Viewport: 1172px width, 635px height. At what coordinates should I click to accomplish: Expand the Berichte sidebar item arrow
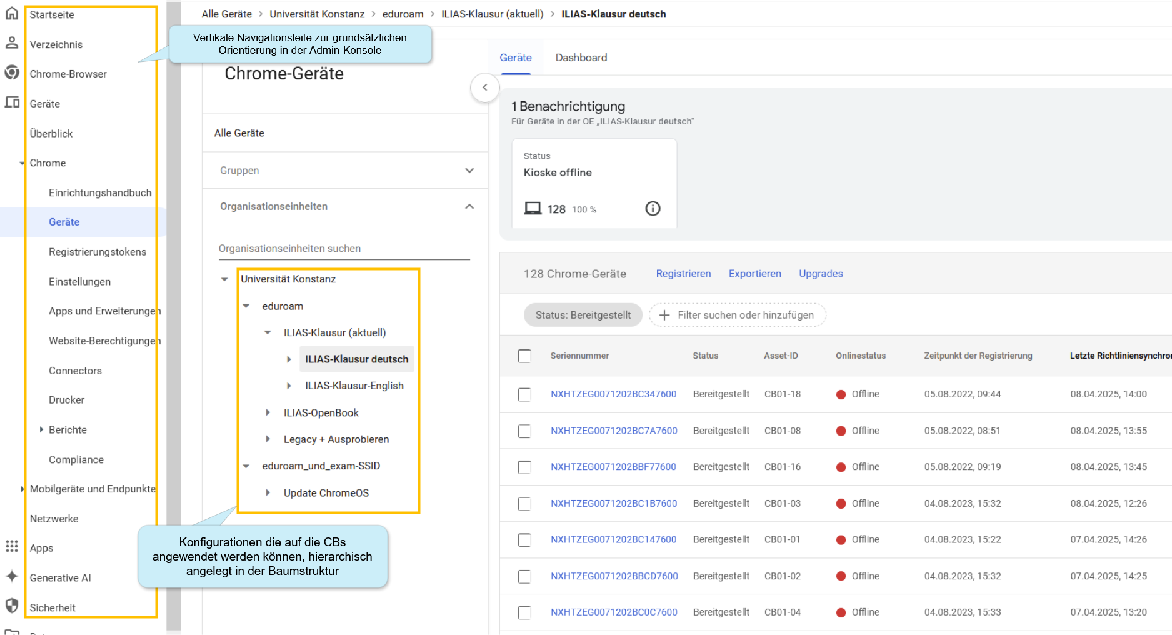[x=41, y=429]
